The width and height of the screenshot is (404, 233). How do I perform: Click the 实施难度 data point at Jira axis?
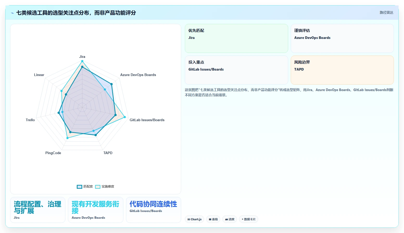coord(82,61)
